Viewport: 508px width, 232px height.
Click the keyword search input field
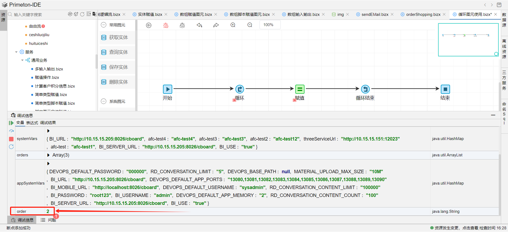[40, 14]
